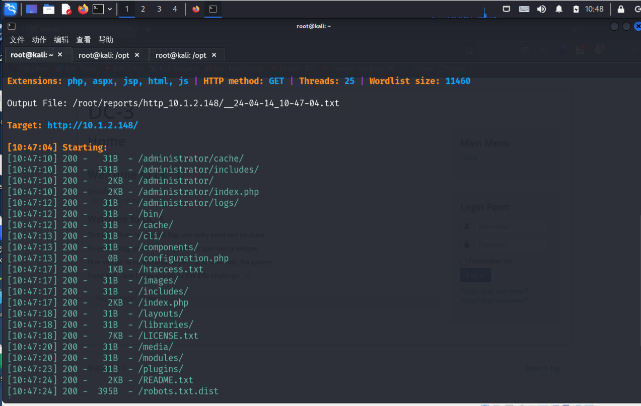The width and height of the screenshot is (641, 406).
Task: Click the Output File report path
Action: pos(206,103)
